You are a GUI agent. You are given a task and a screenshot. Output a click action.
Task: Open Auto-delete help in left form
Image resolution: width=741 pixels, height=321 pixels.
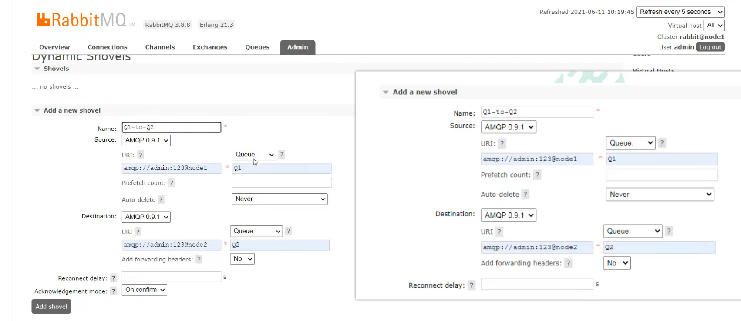tap(161, 200)
